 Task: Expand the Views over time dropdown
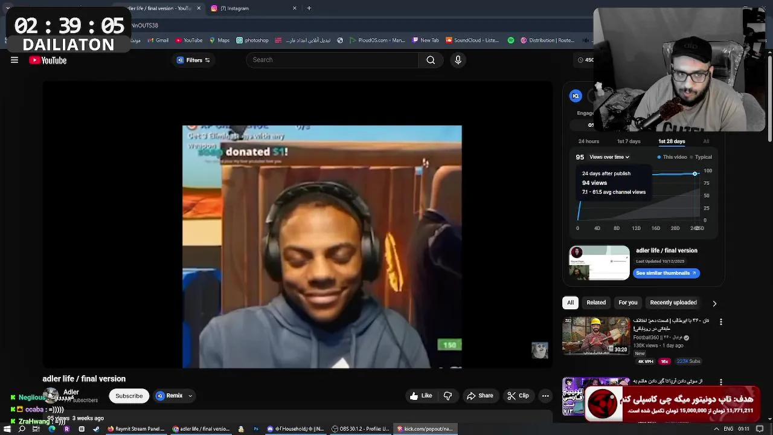[609, 157]
